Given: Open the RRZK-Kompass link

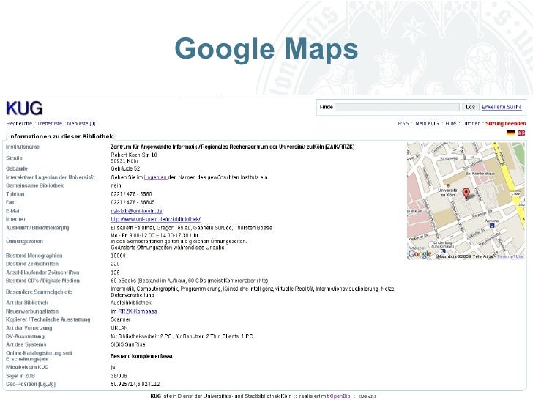Looking at the screenshot, I should click(138, 311).
